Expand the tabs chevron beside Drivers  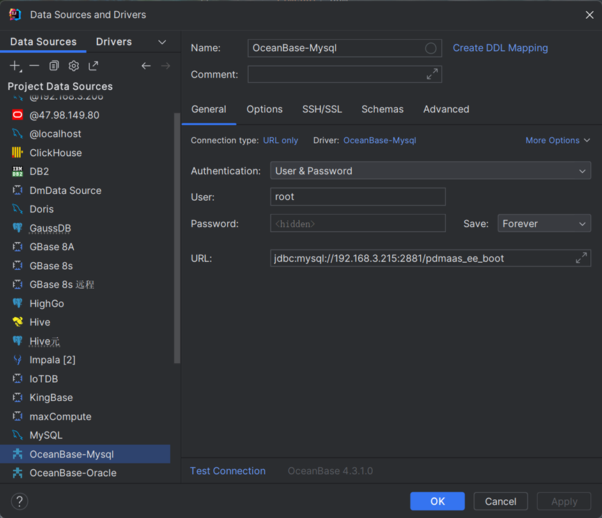tap(162, 42)
